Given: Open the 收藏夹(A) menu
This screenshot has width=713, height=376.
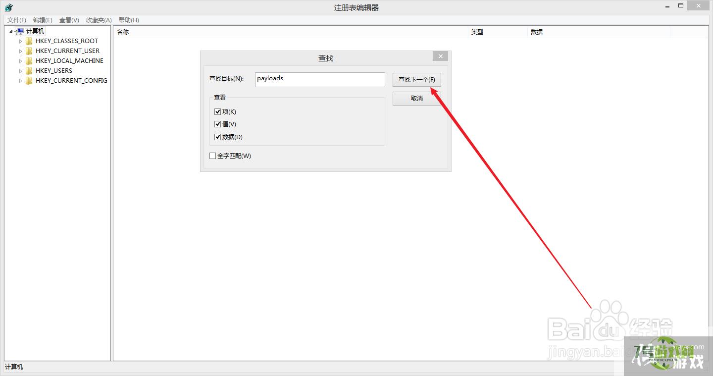Looking at the screenshot, I should coord(99,20).
